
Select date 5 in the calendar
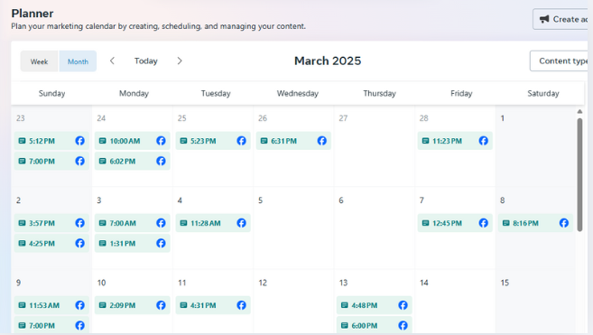(x=260, y=200)
